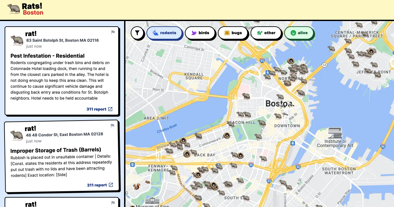
Task: Click the Charles River map label
Action: (167, 128)
